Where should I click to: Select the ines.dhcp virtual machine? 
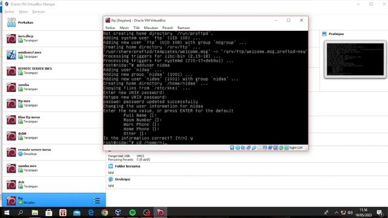[54, 38]
